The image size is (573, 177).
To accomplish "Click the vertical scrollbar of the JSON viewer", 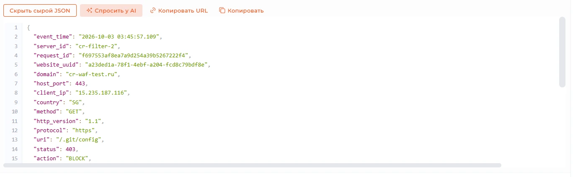I will point(562,52).
